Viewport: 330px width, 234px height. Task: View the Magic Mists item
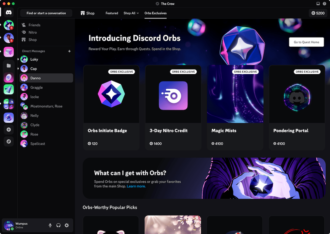click(x=235, y=108)
